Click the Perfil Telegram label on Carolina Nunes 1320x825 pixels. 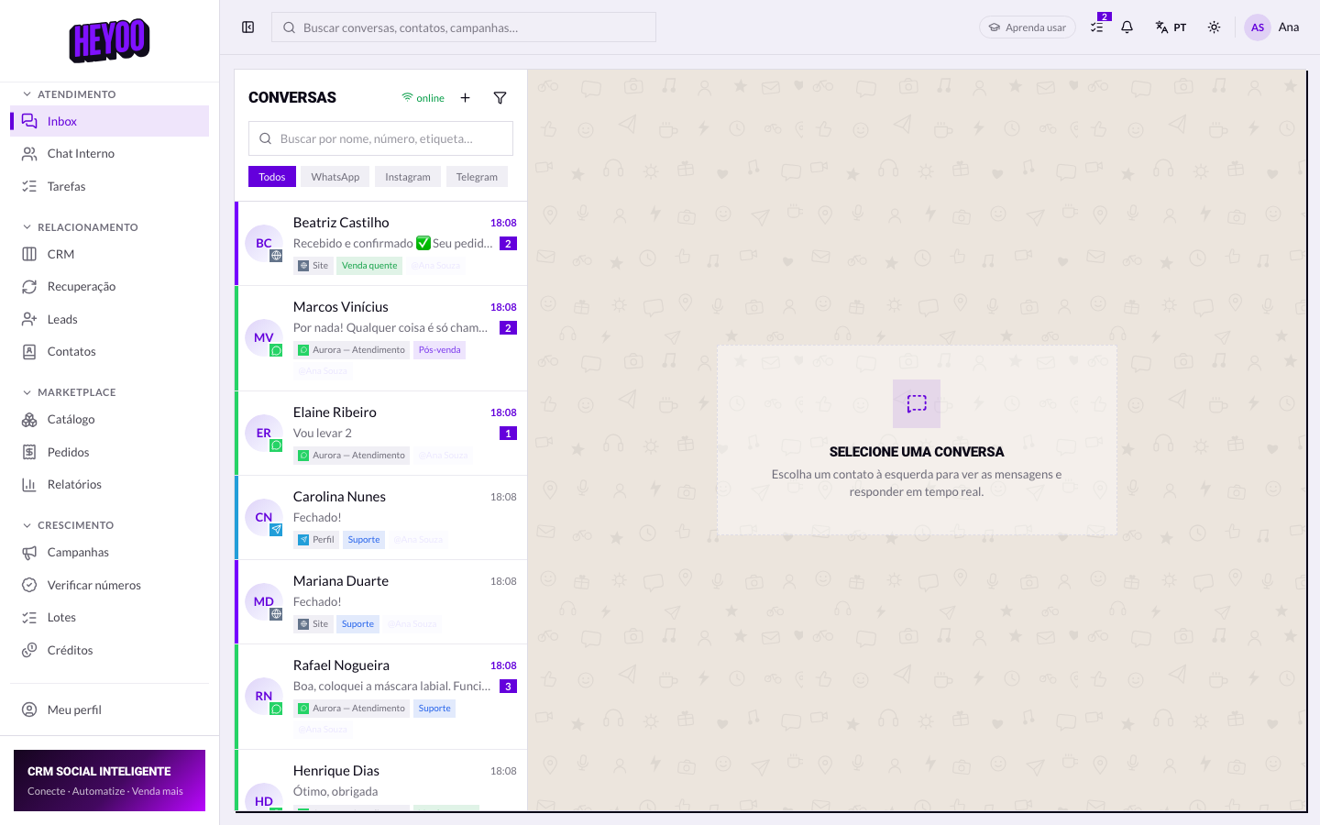[316, 540]
